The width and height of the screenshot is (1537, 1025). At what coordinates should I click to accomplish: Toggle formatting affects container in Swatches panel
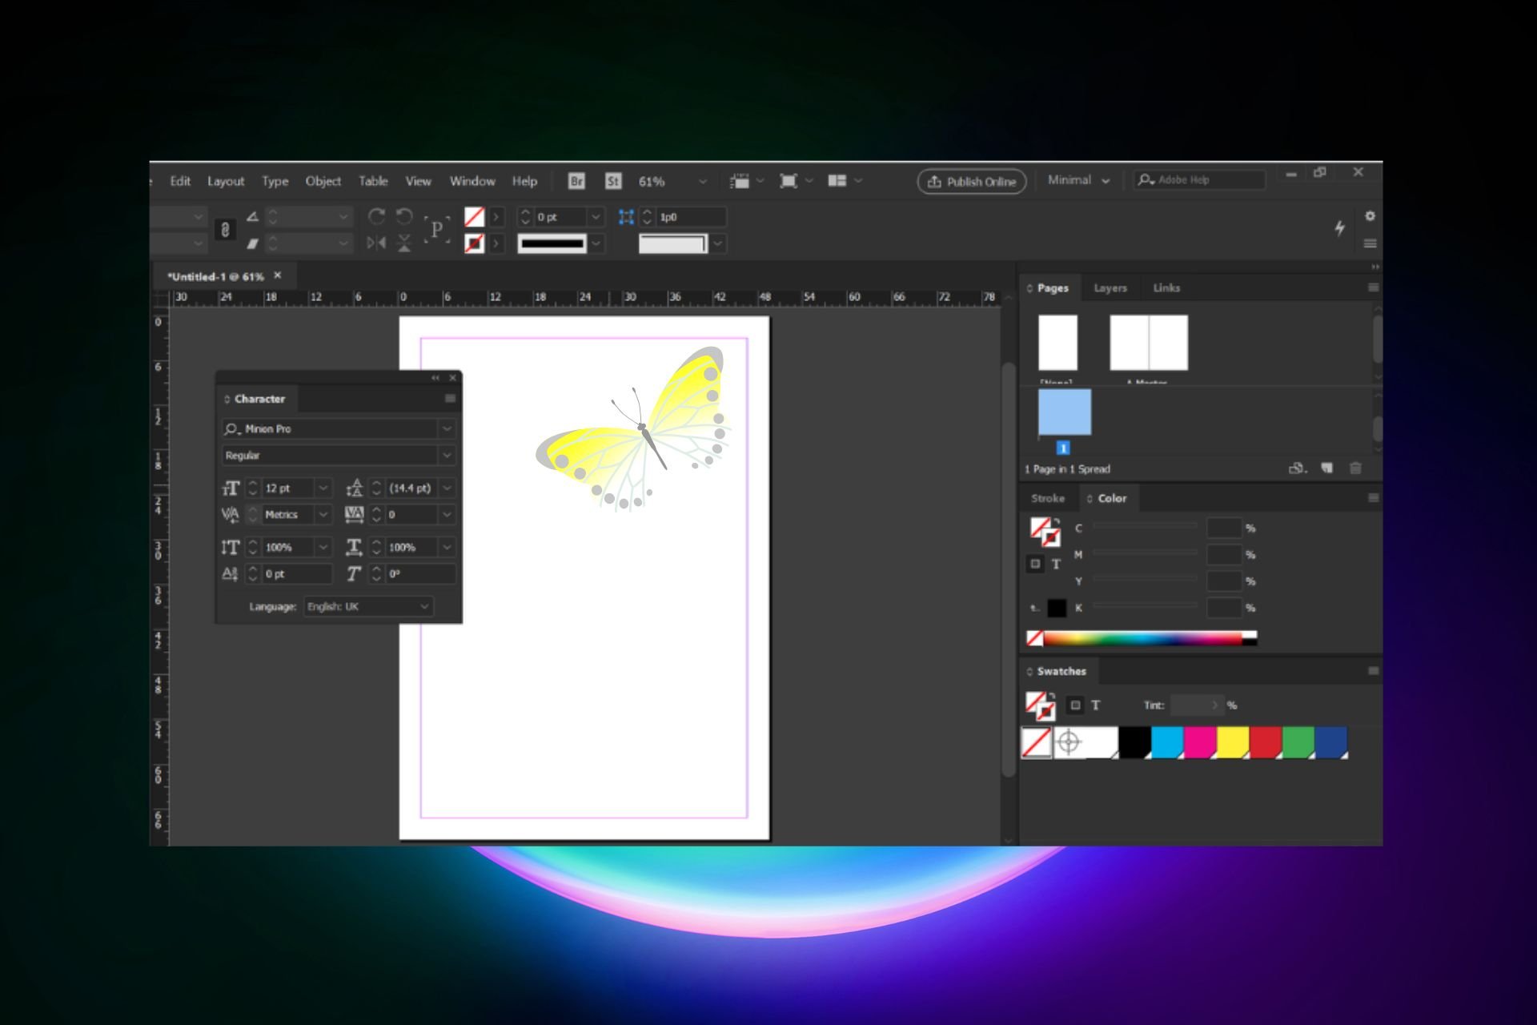(x=1075, y=705)
